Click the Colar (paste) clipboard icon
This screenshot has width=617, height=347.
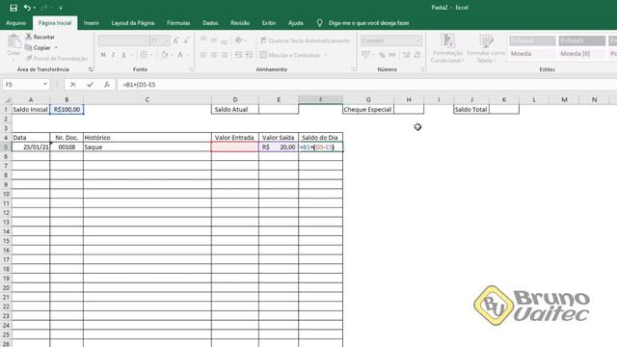tap(13, 40)
